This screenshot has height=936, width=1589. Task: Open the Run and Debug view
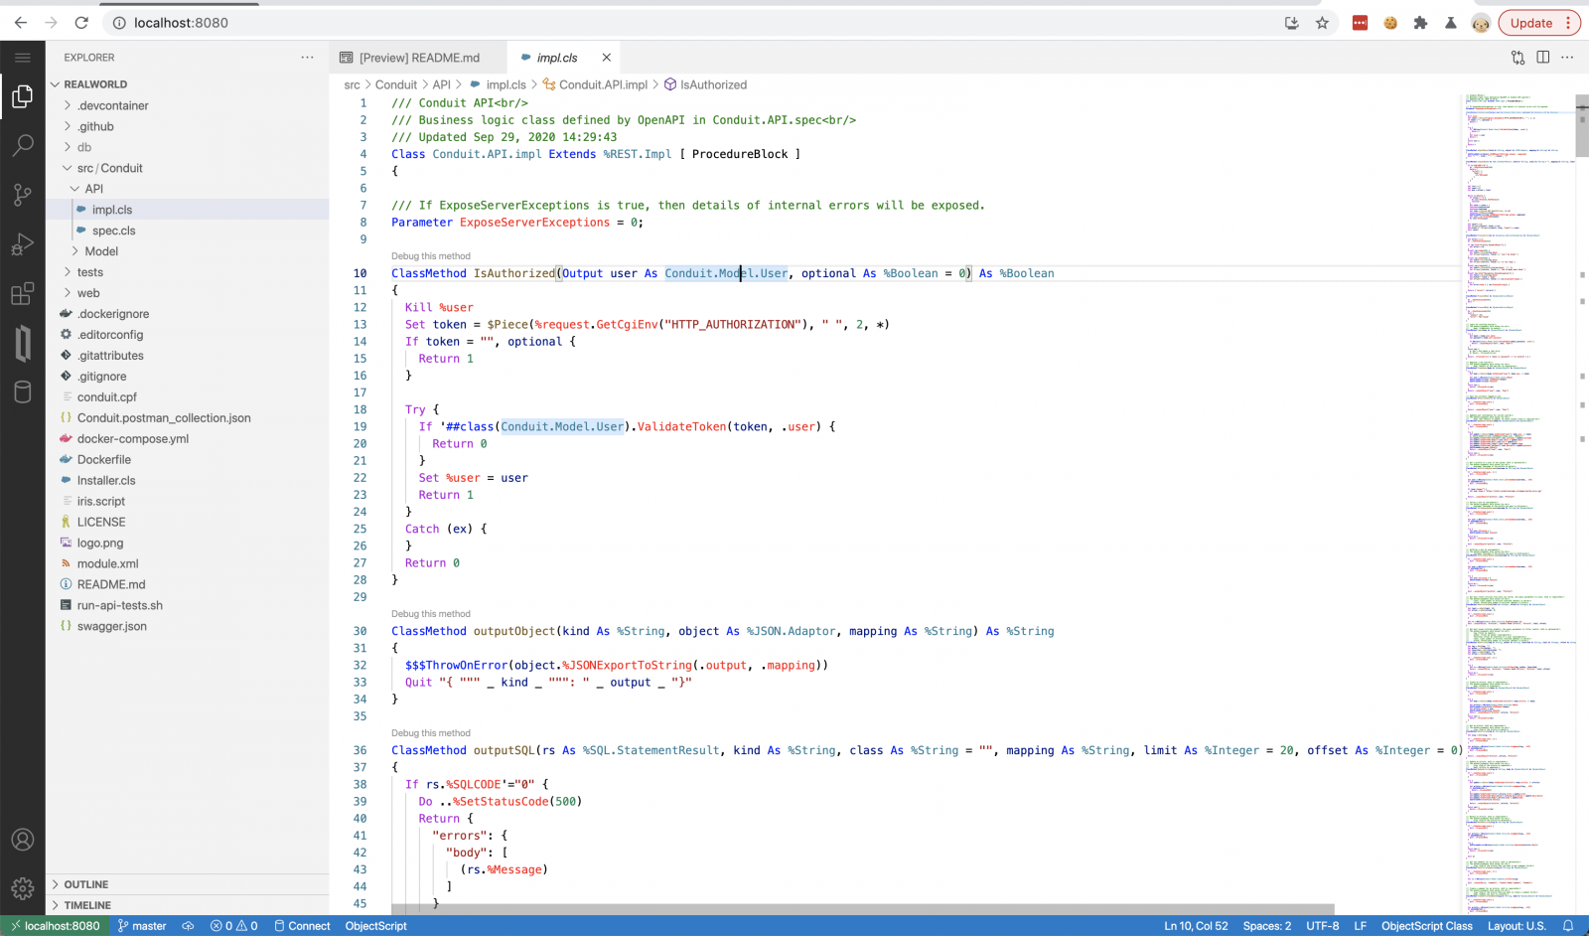click(22, 244)
